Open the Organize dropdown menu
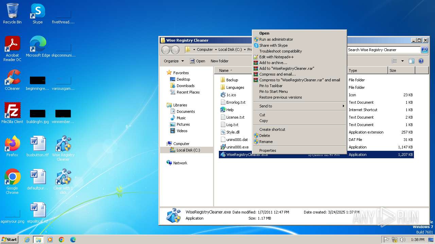 point(174,61)
